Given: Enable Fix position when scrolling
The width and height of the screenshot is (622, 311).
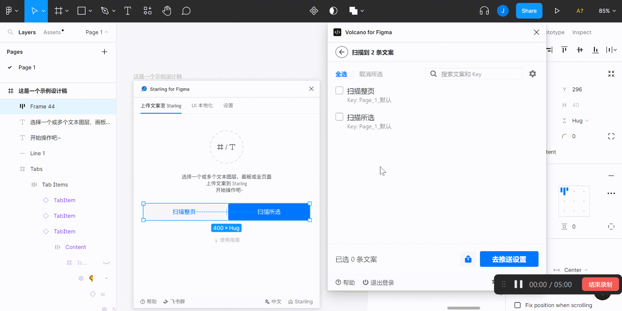Looking at the screenshot, I should [518, 305].
